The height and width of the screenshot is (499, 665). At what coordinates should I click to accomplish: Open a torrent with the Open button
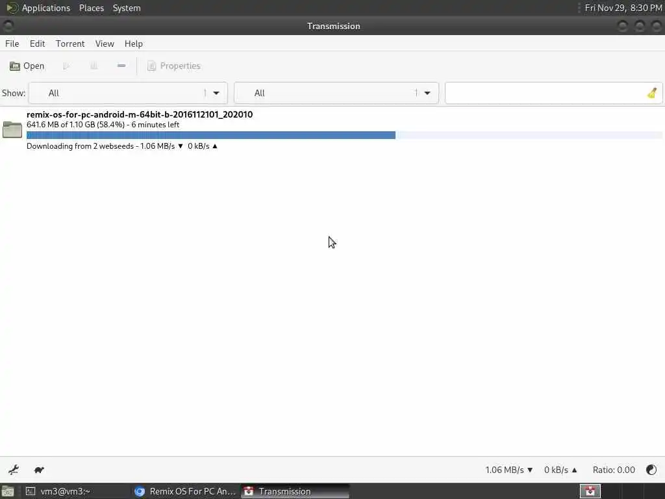(27, 66)
